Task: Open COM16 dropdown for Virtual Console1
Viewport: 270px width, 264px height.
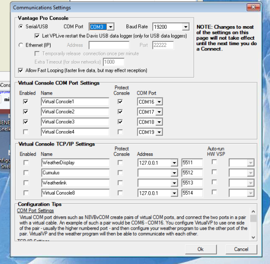Action: (x=159, y=102)
